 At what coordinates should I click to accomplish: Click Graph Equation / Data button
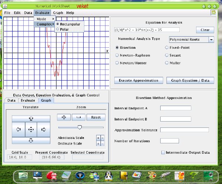(x=190, y=80)
